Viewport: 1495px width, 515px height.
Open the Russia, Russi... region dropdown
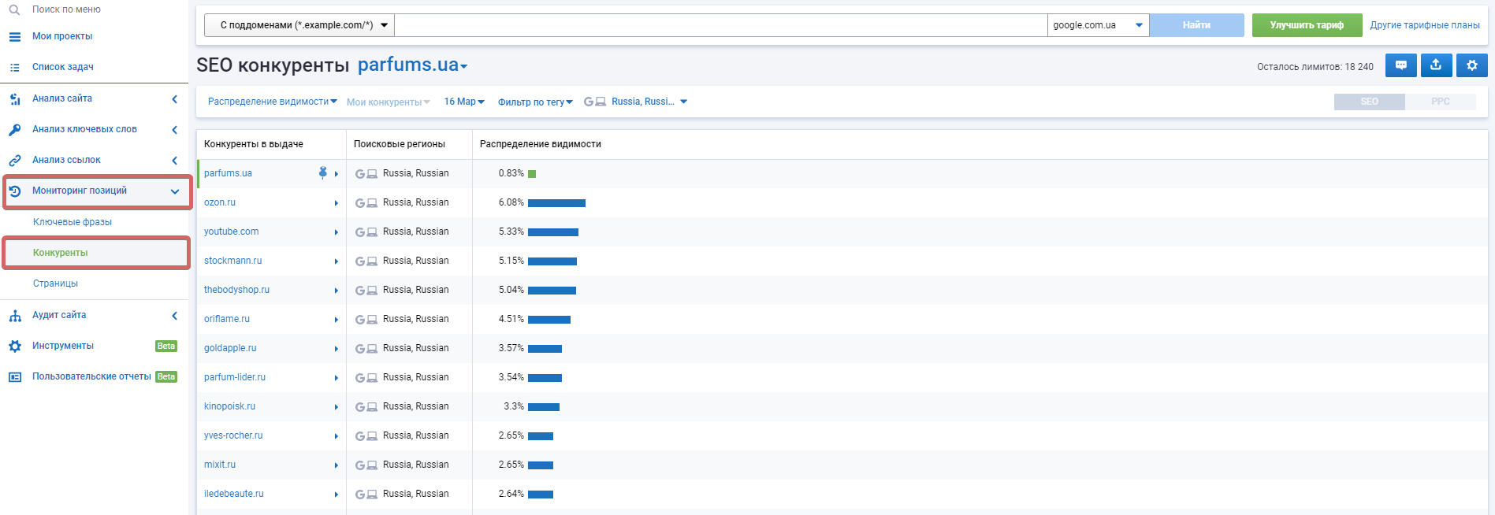point(649,102)
